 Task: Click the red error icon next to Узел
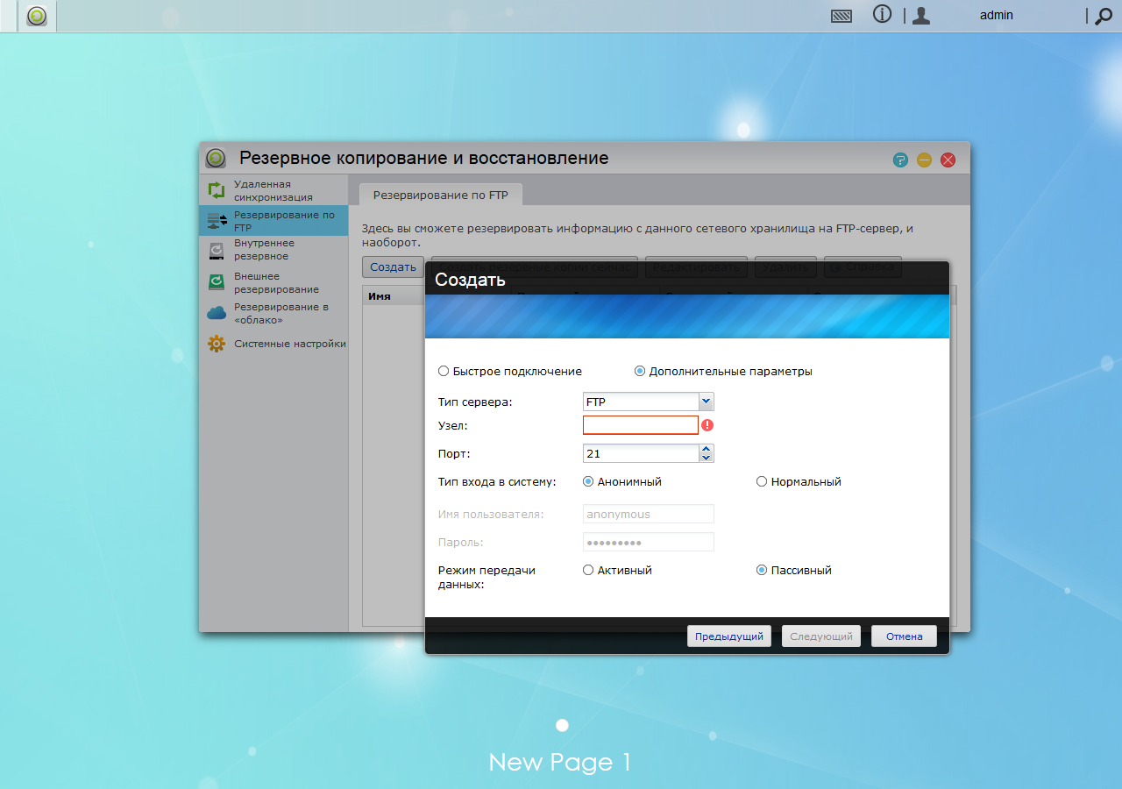click(x=707, y=425)
